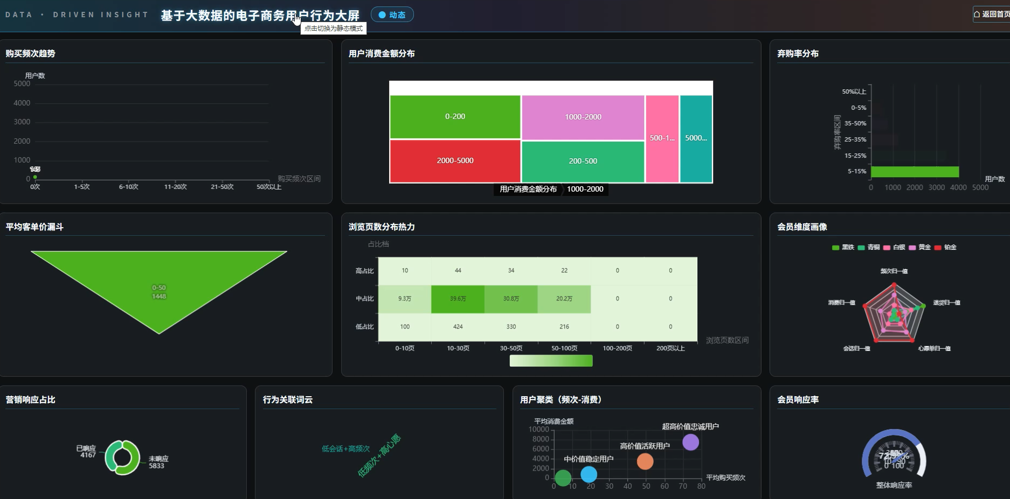Click the 20.2万 heatmap cell

click(564, 299)
